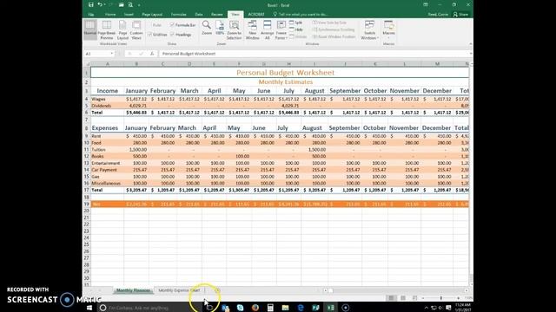Click Excel taskbar icon

pyautogui.click(x=331, y=308)
